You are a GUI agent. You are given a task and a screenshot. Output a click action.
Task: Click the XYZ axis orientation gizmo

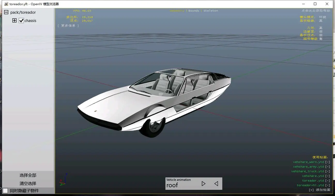(63, 180)
